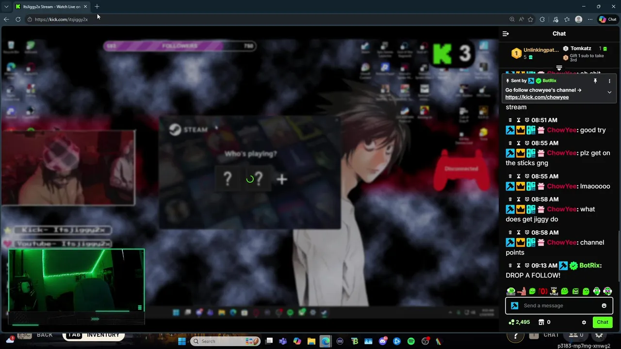Click BotRix username in 09:13 AM message
The height and width of the screenshot is (349, 621).
click(589, 266)
